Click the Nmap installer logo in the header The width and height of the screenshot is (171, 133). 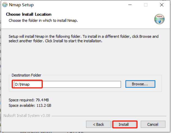coord(159,19)
